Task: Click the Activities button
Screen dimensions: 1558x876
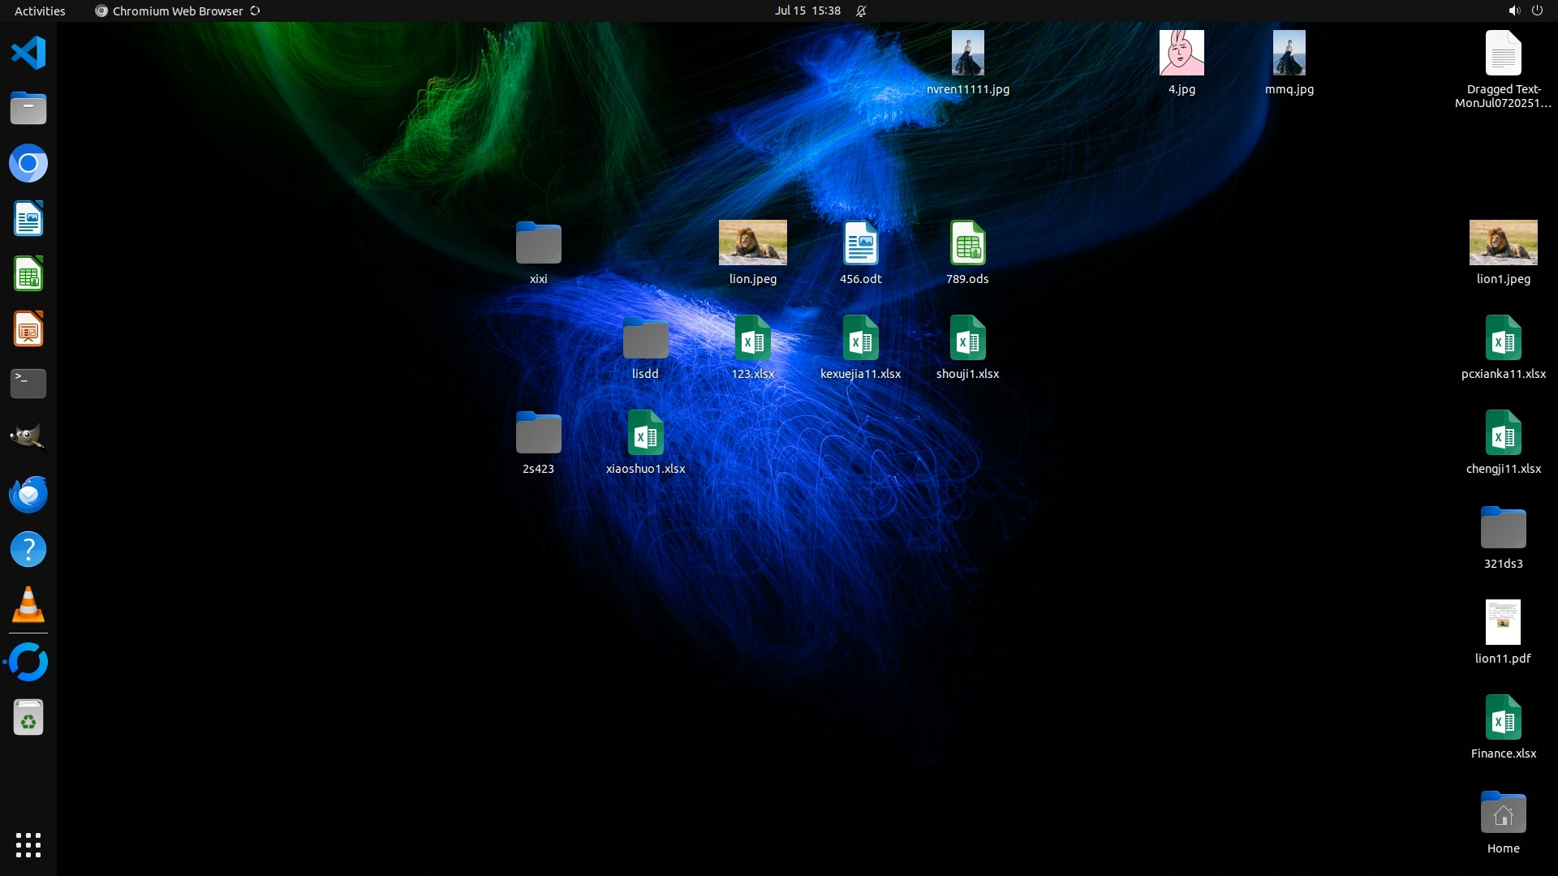Action: [40, 11]
